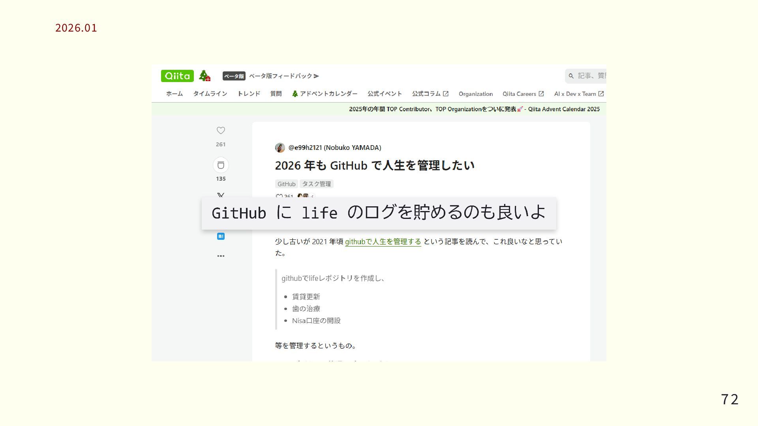The width and height of the screenshot is (758, 426).
Task: Share on Hatena Bookmark icon
Action: tap(221, 236)
